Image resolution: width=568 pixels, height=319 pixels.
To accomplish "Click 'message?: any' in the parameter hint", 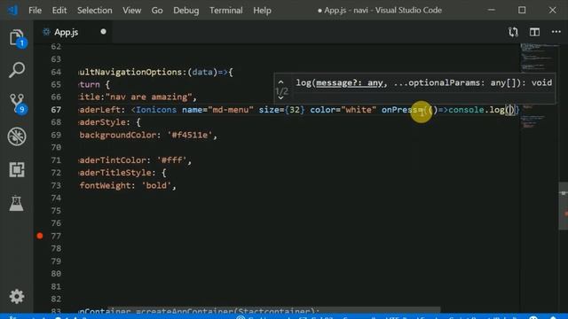I will tap(349, 82).
